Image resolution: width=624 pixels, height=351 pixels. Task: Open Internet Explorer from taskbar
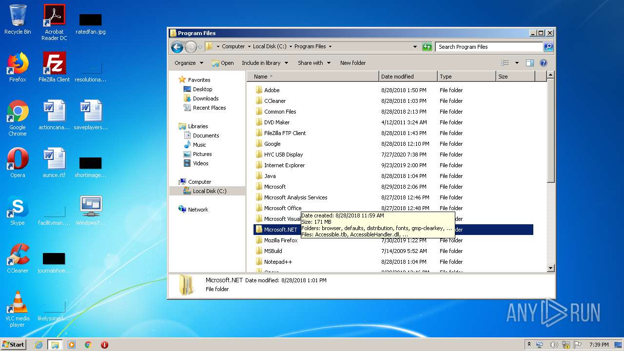coord(39,345)
